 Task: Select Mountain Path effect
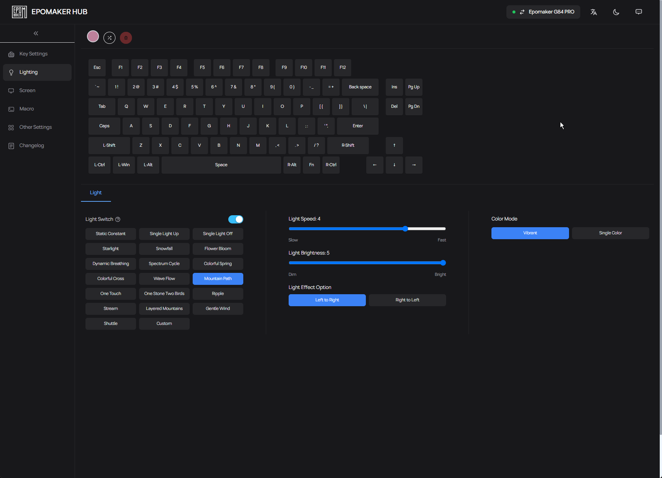pyautogui.click(x=218, y=279)
